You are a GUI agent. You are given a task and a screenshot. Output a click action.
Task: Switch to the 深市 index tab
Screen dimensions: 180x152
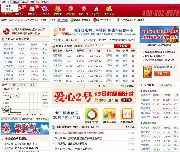(14, 85)
